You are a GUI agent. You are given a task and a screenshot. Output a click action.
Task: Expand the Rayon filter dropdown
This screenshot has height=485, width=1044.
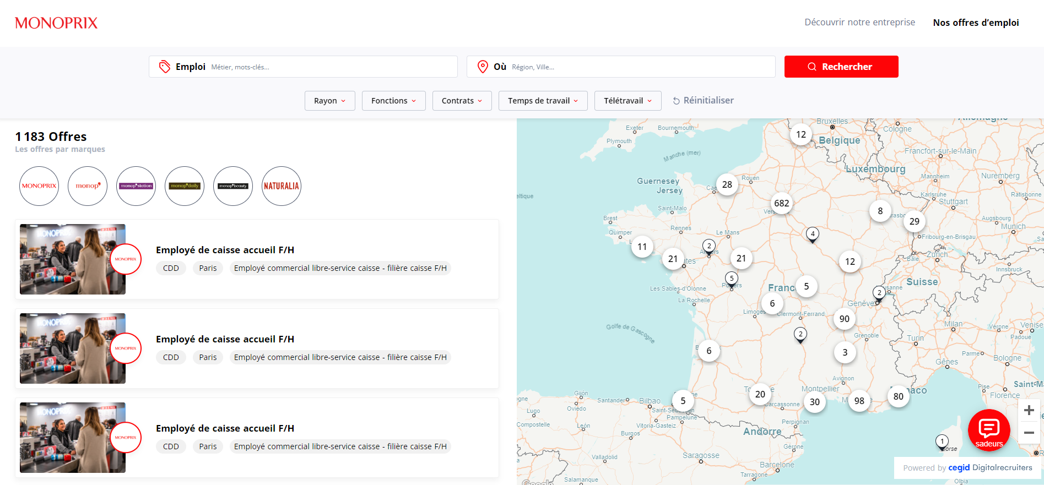pyautogui.click(x=329, y=101)
